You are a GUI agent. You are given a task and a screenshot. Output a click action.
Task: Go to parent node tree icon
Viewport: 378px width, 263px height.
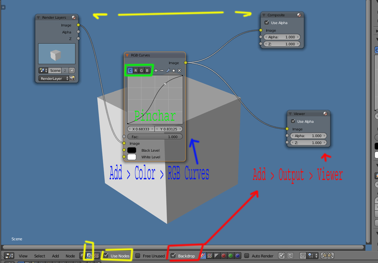pyautogui.click(x=290, y=256)
